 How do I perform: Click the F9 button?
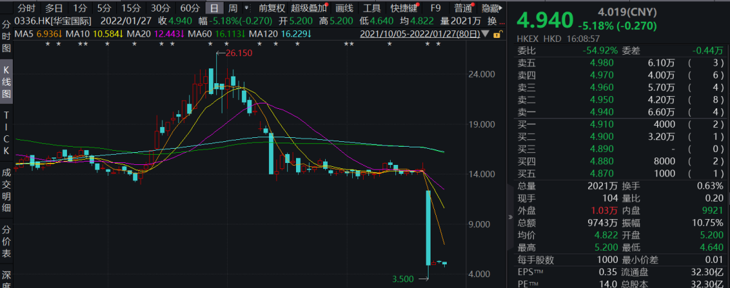pos(435,8)
